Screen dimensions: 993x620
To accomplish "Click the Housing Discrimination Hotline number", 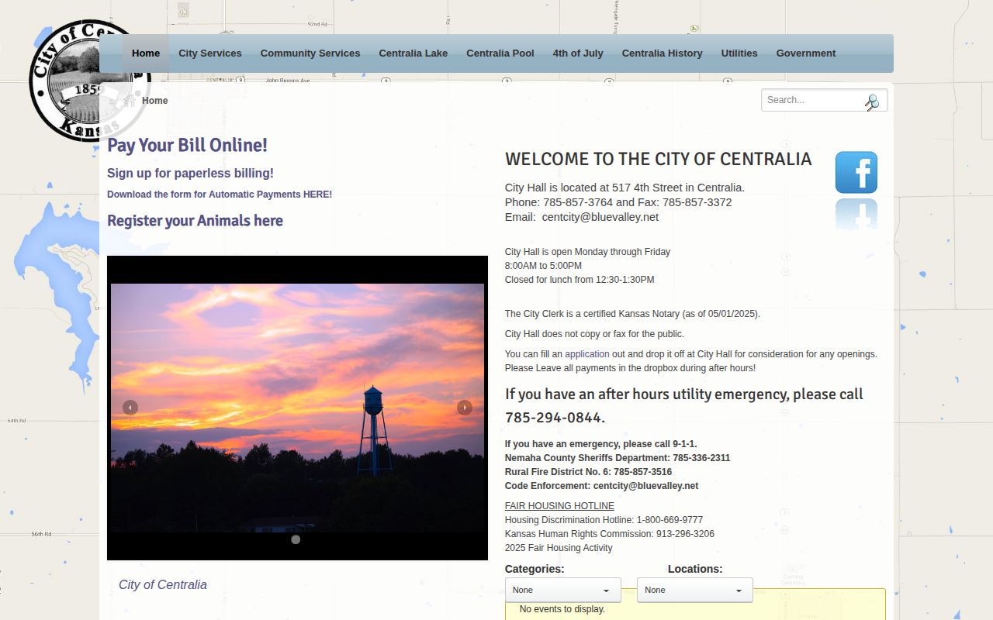I will coord(669,520).
